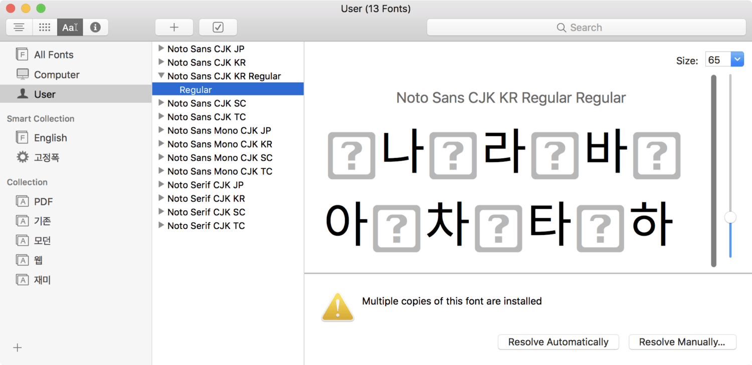The width and height of the screenshot is (752, 365).
Task: Click the All Fonts icon in the sidebar
Action: (22, 54)
